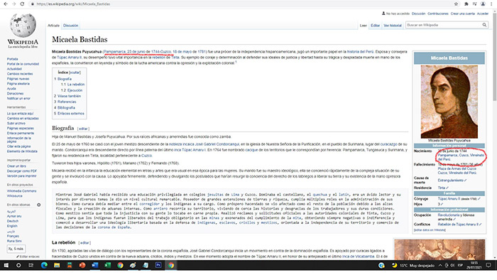Screen dimensions: 497x280
Task: Open the English language version link
Action: tap(12, 226)
